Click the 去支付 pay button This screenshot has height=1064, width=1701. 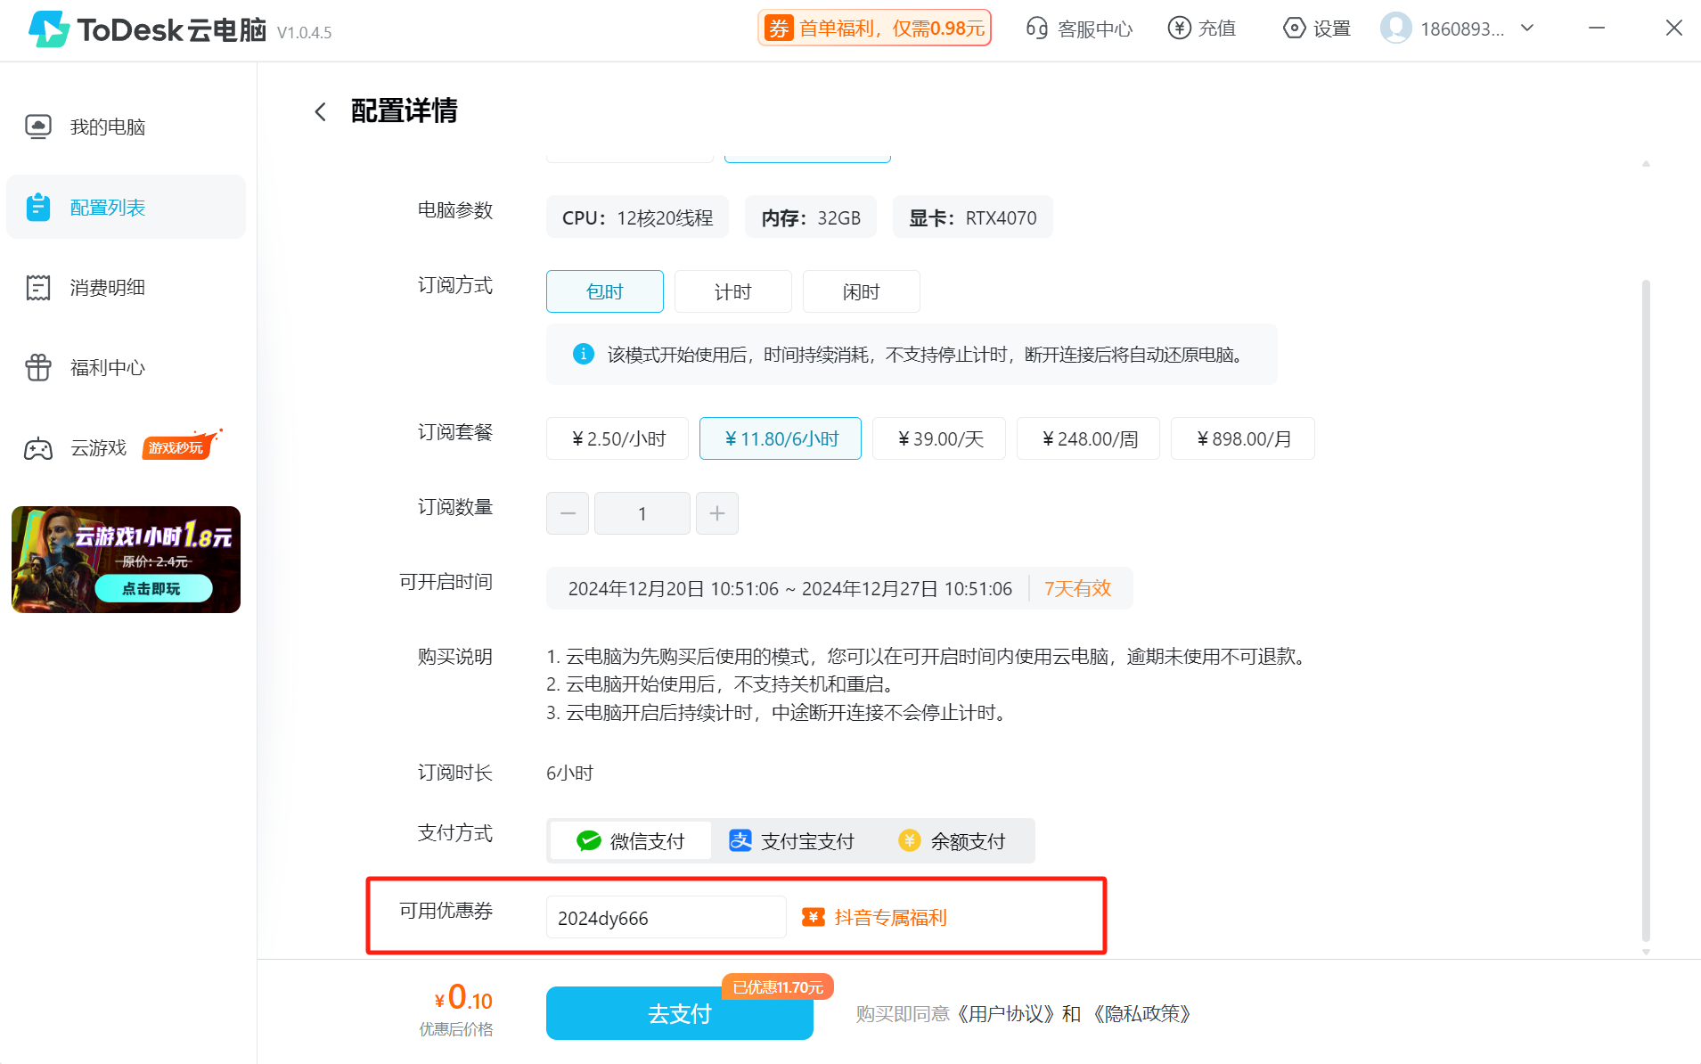pos(680,1013)
